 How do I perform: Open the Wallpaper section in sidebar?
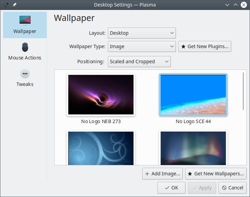(25, 25)
